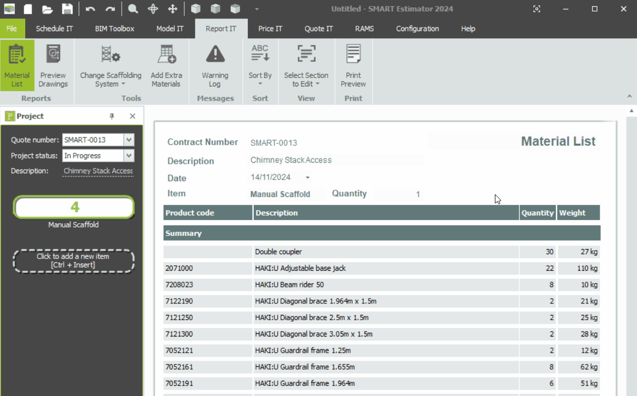Click the Product code column header
637x396 pixels.
208,213
